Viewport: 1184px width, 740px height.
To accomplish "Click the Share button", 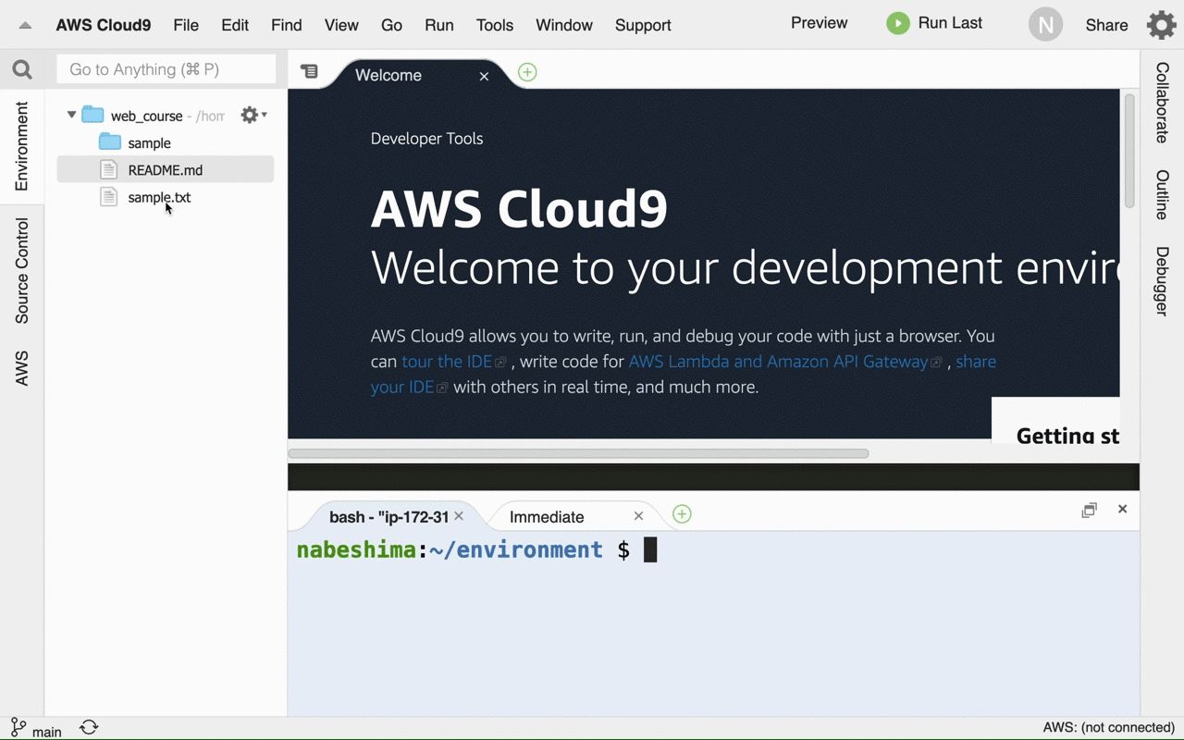I will pos(1106,25).
